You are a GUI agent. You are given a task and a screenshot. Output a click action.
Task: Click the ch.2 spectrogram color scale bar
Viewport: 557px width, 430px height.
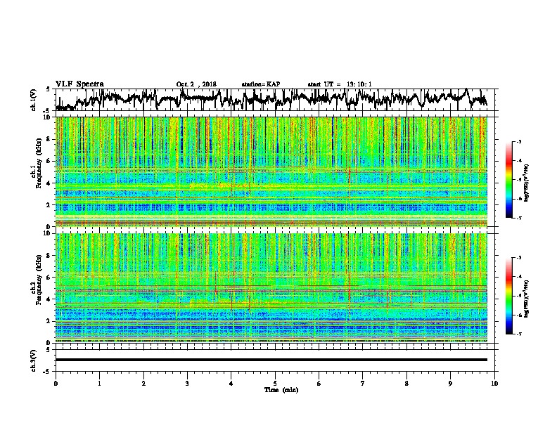click(x=508, y=296)
